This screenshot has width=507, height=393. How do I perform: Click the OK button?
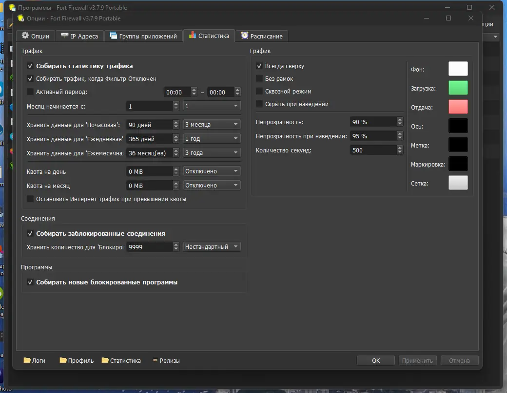[x=376, y=360]
